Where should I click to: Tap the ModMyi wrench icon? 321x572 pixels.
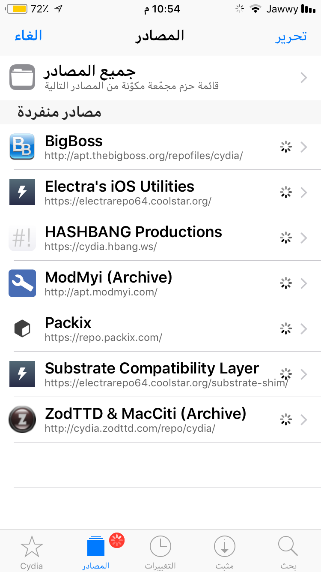(x=22, y=283)
